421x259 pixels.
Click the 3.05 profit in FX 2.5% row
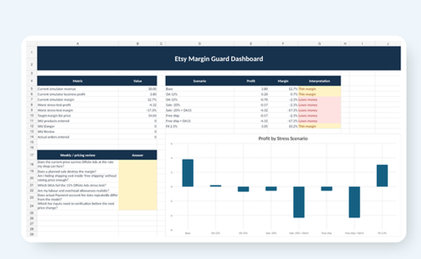(x=251, y=126)
